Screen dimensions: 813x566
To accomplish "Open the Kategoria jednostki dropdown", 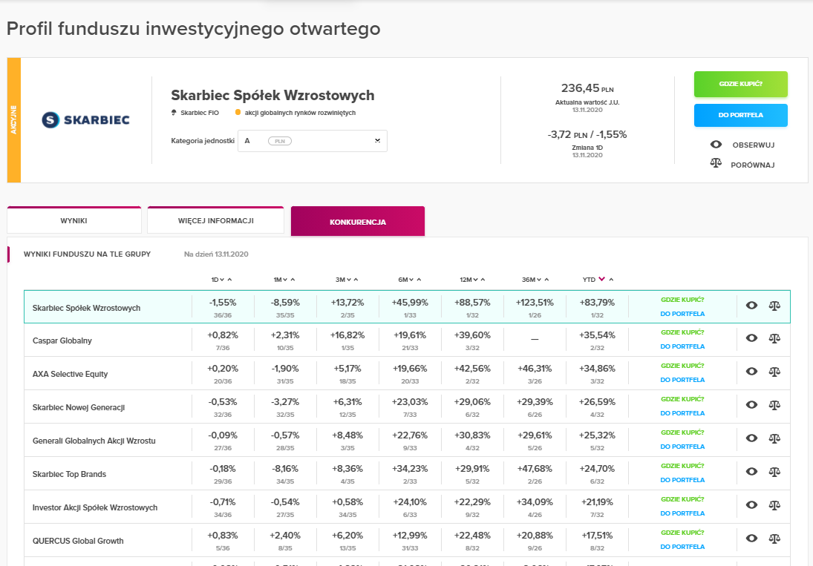I will (x=312, y=141).
